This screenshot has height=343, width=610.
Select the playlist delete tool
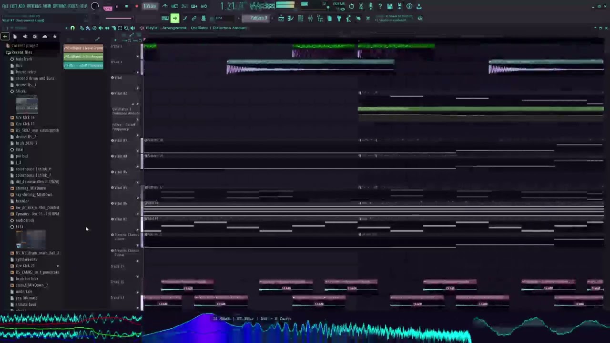[x=94, y=28]
